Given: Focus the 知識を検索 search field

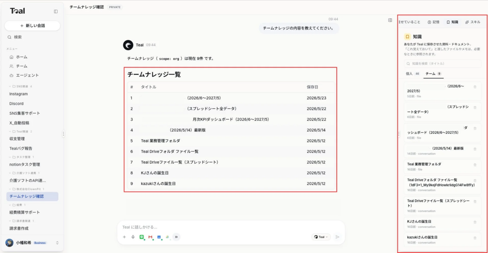Looking at the screenshot, I should coord(442,64).
